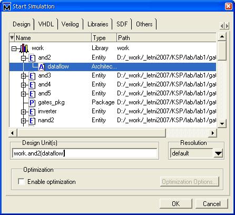Viewport: 235px width, 215px height.
Task: Switch to the Design tab
Action: coord(22,24)
